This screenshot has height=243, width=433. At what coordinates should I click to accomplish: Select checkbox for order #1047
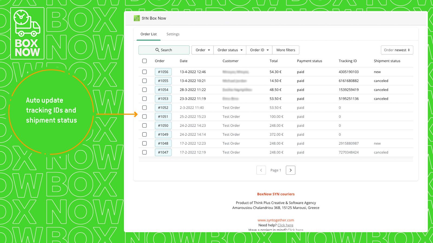coord(145,152)
